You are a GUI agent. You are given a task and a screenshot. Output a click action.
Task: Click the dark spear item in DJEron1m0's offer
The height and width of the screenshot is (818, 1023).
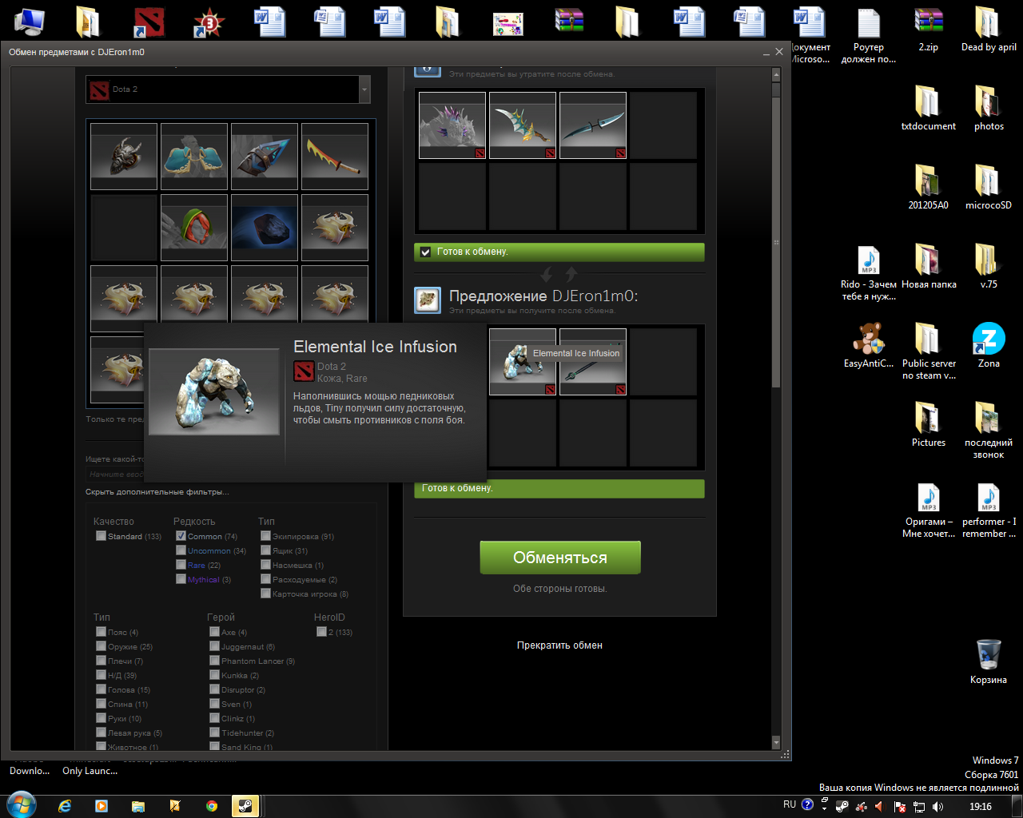click(593, 362)
